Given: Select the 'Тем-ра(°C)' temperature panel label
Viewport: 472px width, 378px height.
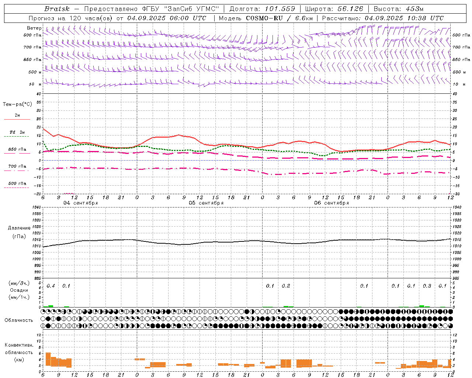Looking at the screenshot, I should (17, 104).
